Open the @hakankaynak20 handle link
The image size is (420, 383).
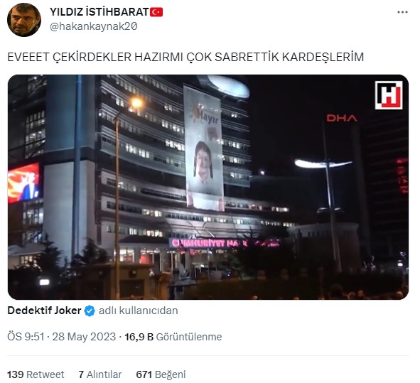click(94, 26)
